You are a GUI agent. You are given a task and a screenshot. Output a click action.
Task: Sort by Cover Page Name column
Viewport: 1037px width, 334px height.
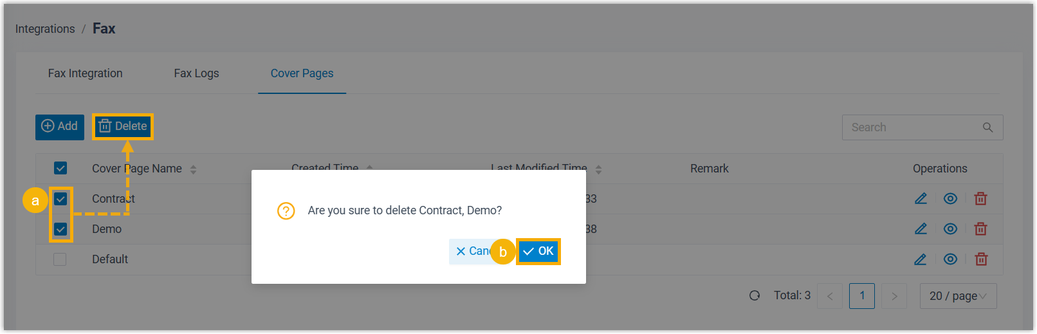tap(193, 169)
